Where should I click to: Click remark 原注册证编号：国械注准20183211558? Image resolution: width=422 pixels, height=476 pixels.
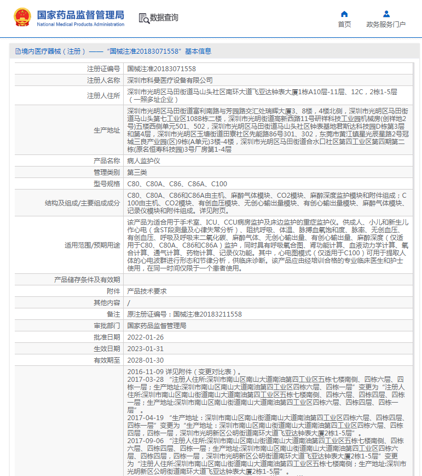click(184, 314)
